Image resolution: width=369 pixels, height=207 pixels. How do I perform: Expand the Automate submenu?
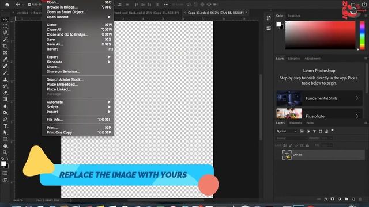point(78,102)
